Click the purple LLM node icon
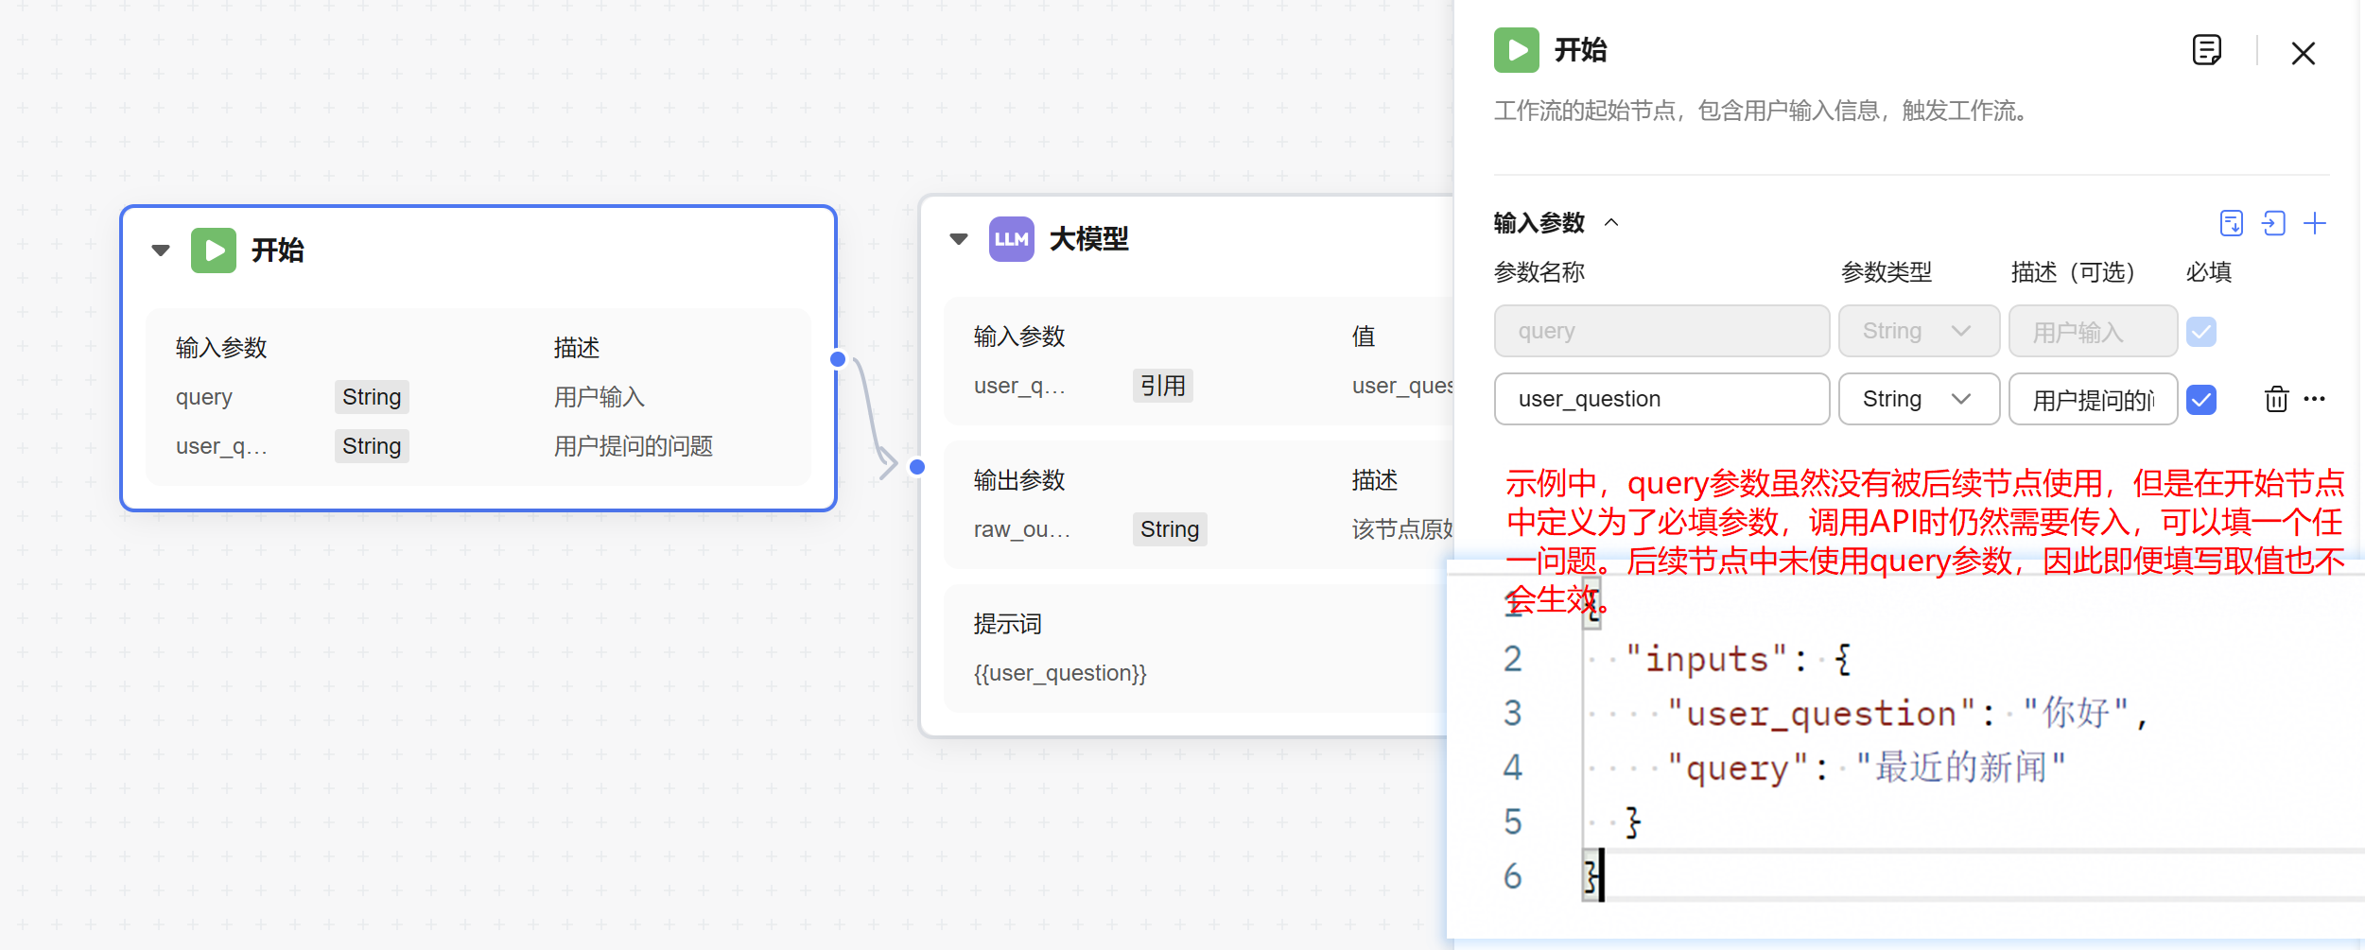This screenshot has width=2365, height=950. point(1011,239)
